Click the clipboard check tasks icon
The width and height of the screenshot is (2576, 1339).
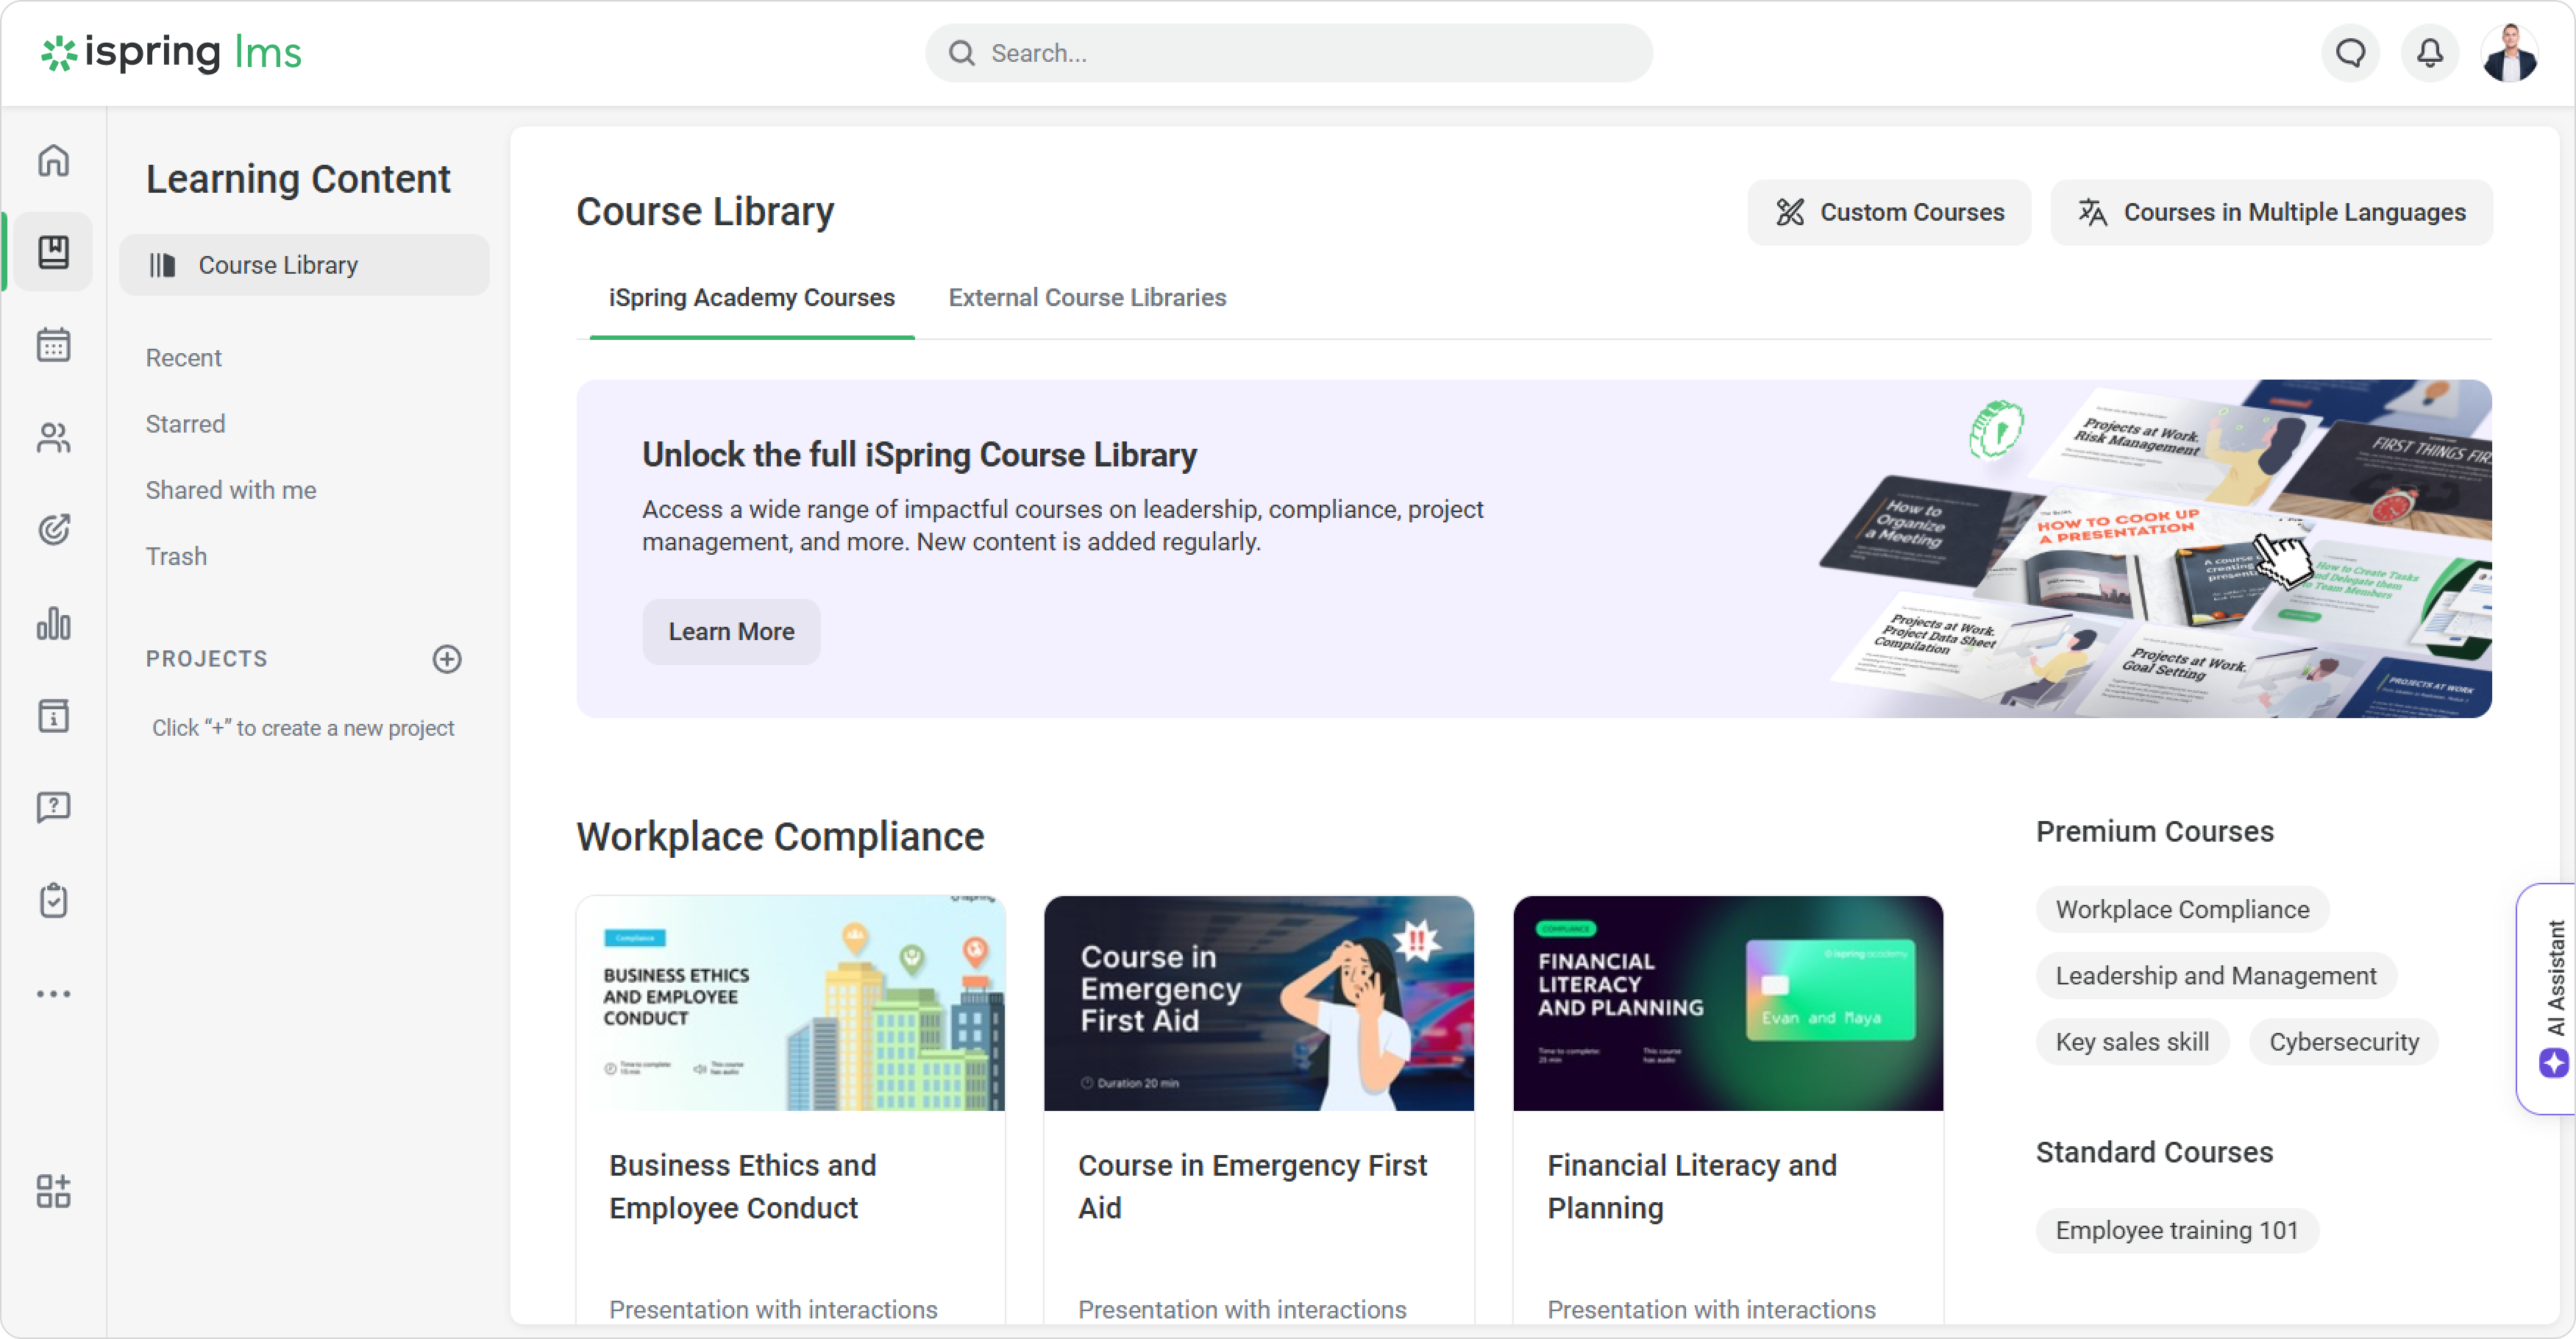click(53, 900)
